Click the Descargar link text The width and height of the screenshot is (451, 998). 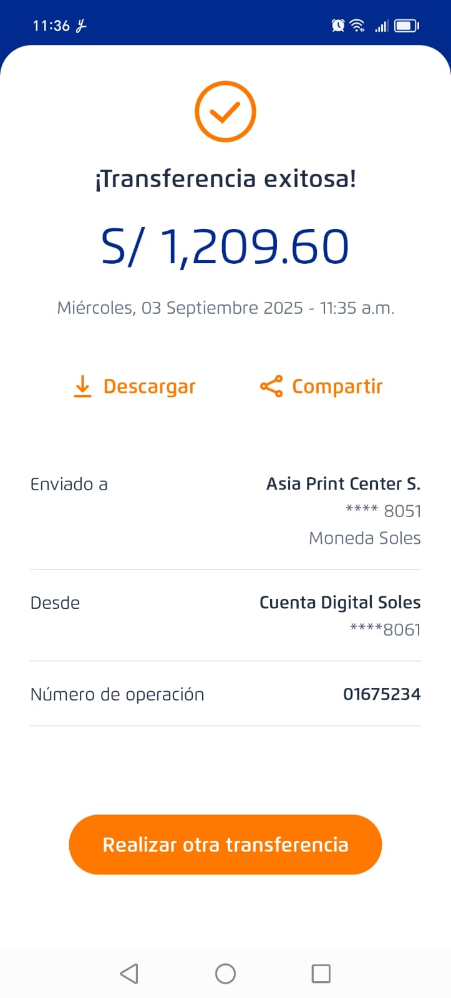149,387
